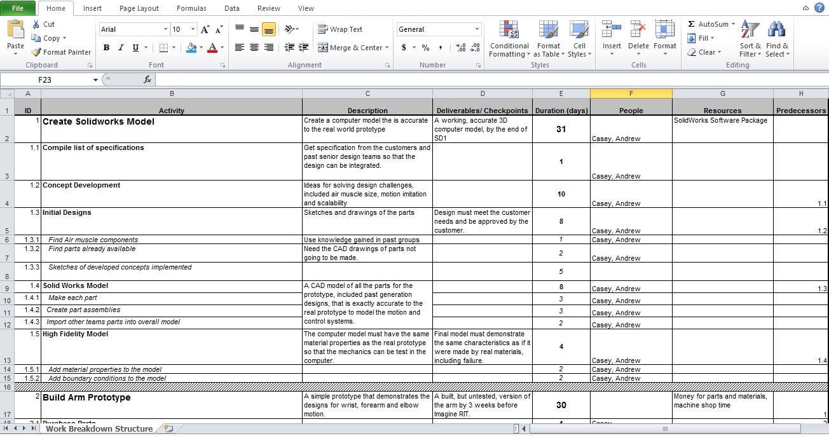Expand the Merge & Center dropdown arrow

(387, 48)
